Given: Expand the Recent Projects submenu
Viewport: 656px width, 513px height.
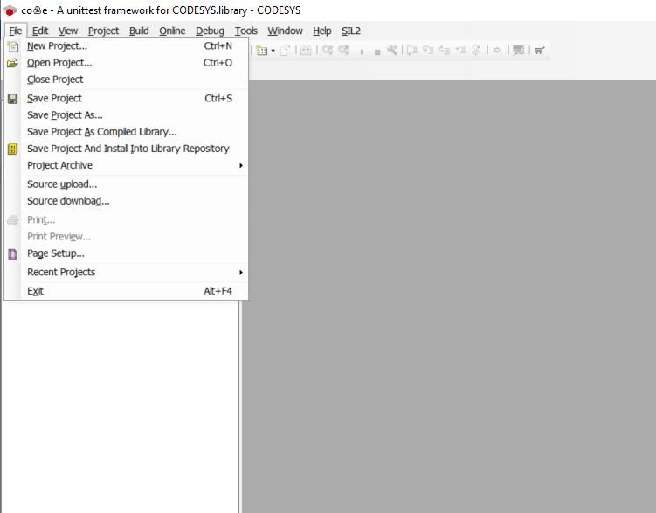Looking at the screenshot, I should [x=240, y=273].
